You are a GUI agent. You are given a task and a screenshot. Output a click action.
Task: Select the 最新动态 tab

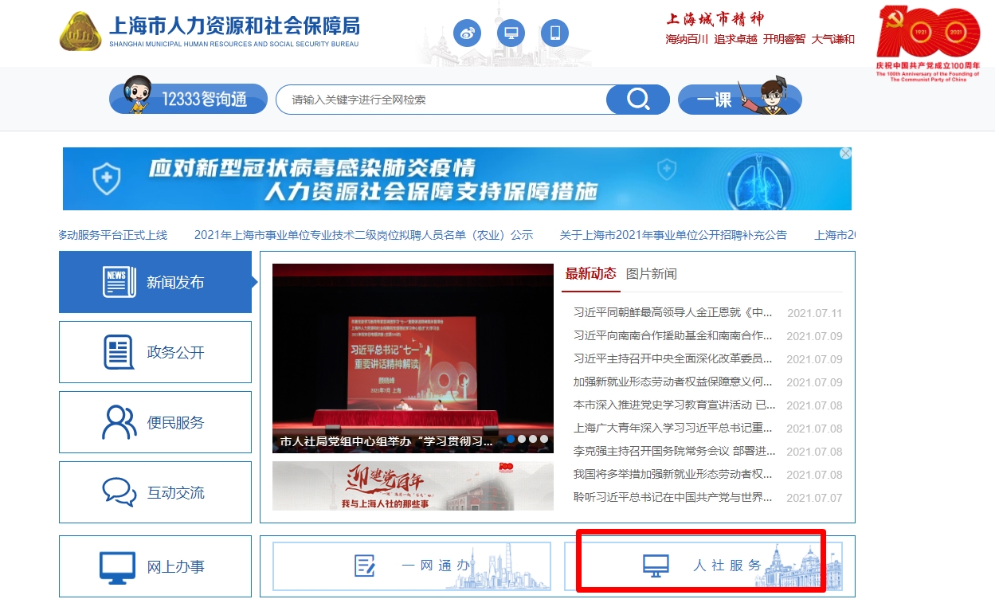pyautogui.click(x=590, y=274)
